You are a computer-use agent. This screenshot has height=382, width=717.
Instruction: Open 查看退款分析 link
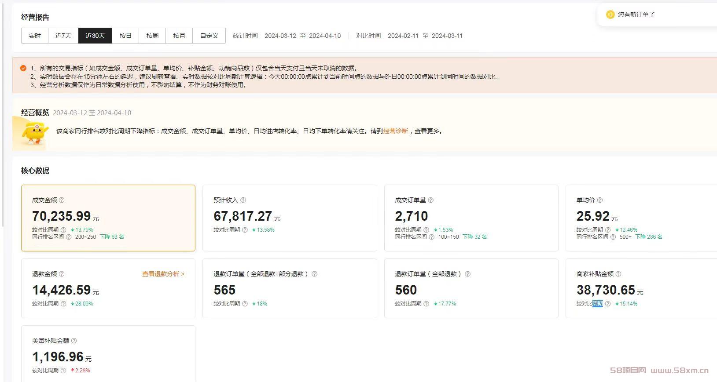pos(163,274)
